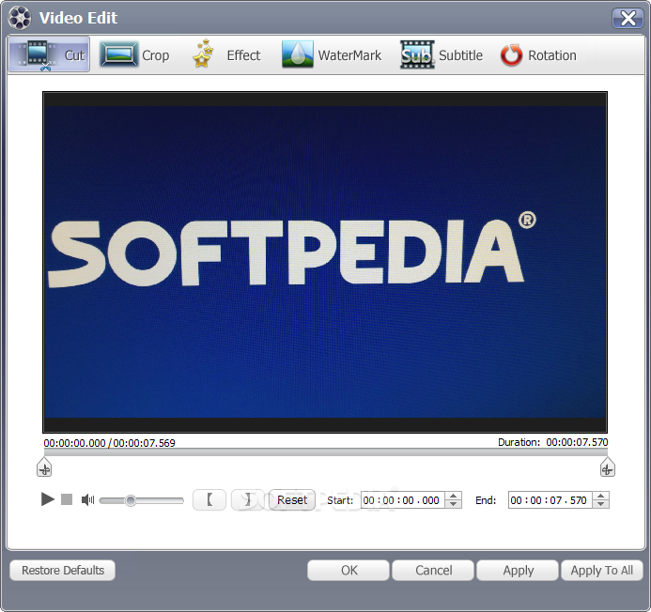Increase the Start time value
This screenshot has height=612, width=651.
[454, 496]
